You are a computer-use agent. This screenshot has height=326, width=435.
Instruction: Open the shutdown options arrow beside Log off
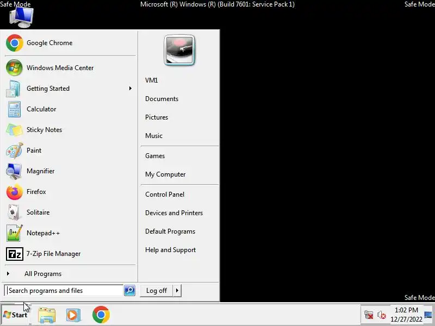pyautogui.click(x=177, y=291)
